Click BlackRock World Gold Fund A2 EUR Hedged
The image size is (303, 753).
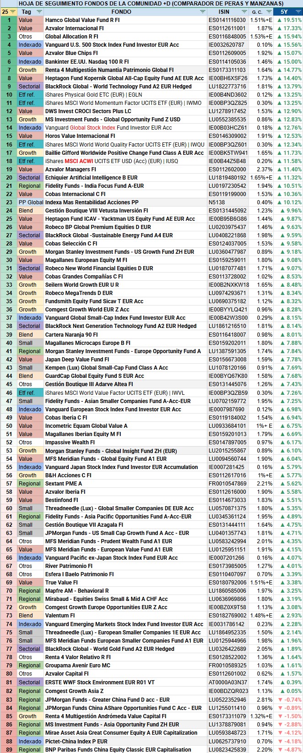click(x=125, y=649)
